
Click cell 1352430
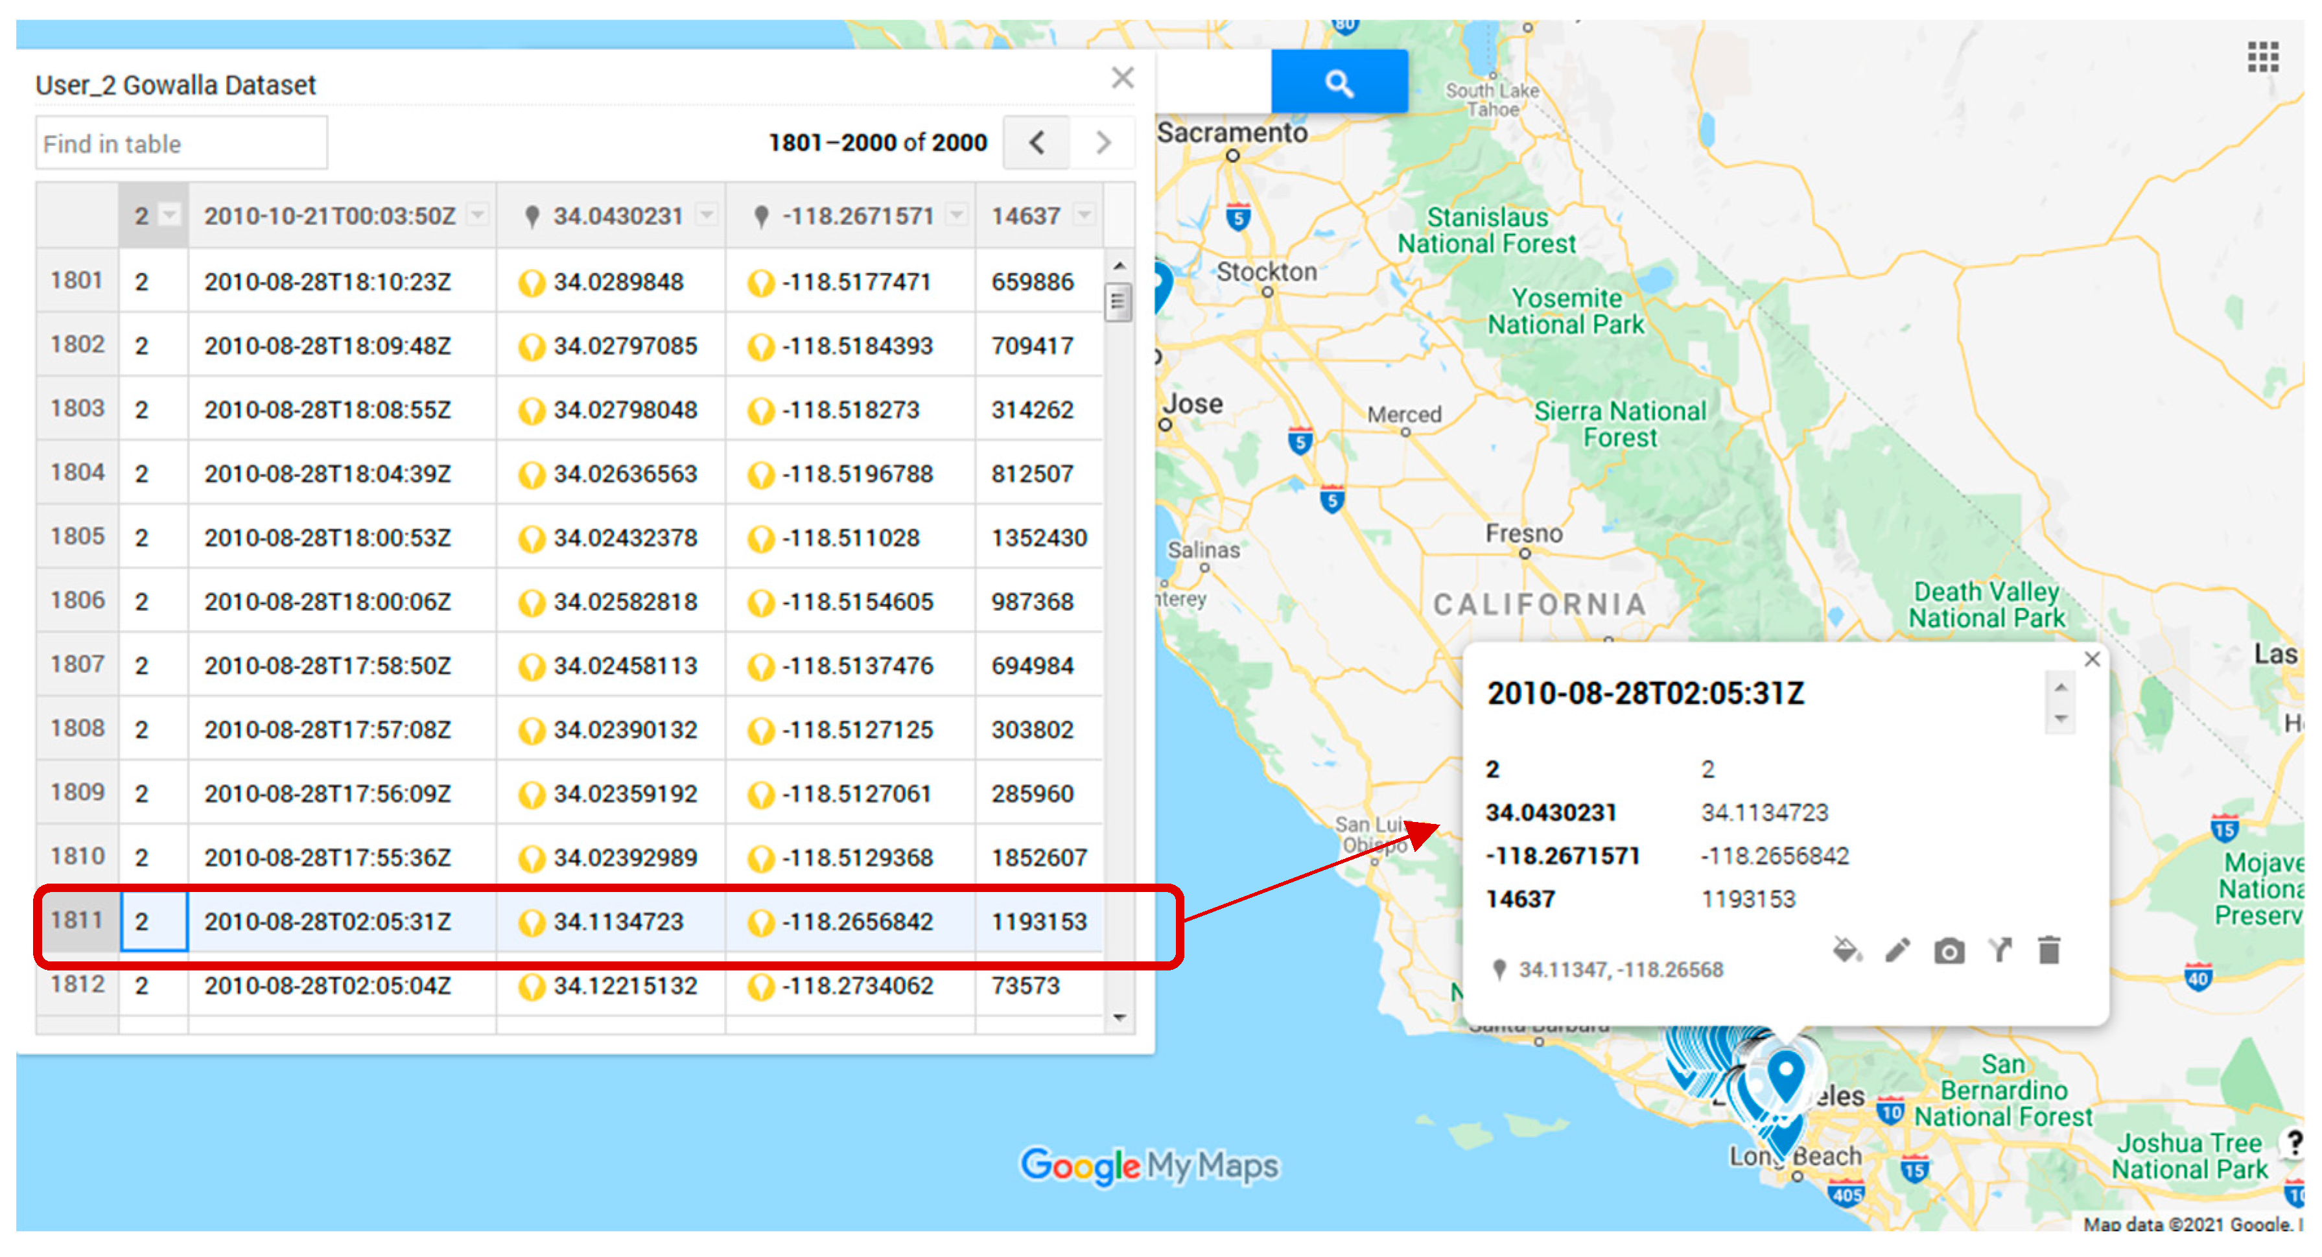pos(1038,538)
